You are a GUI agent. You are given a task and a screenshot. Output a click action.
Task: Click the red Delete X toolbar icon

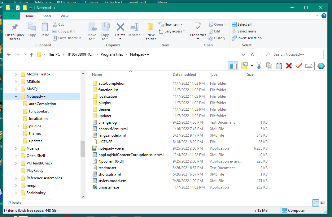[289, 66]
